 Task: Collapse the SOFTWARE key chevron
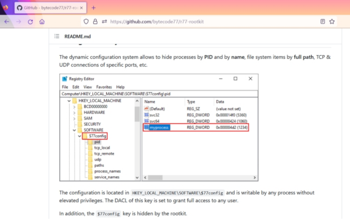click(x=74, y=130)
